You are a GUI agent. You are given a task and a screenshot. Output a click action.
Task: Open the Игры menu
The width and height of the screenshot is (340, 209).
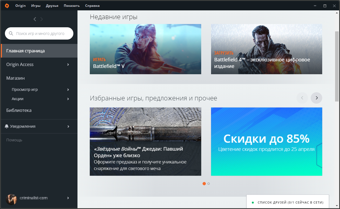pos(36,6)
